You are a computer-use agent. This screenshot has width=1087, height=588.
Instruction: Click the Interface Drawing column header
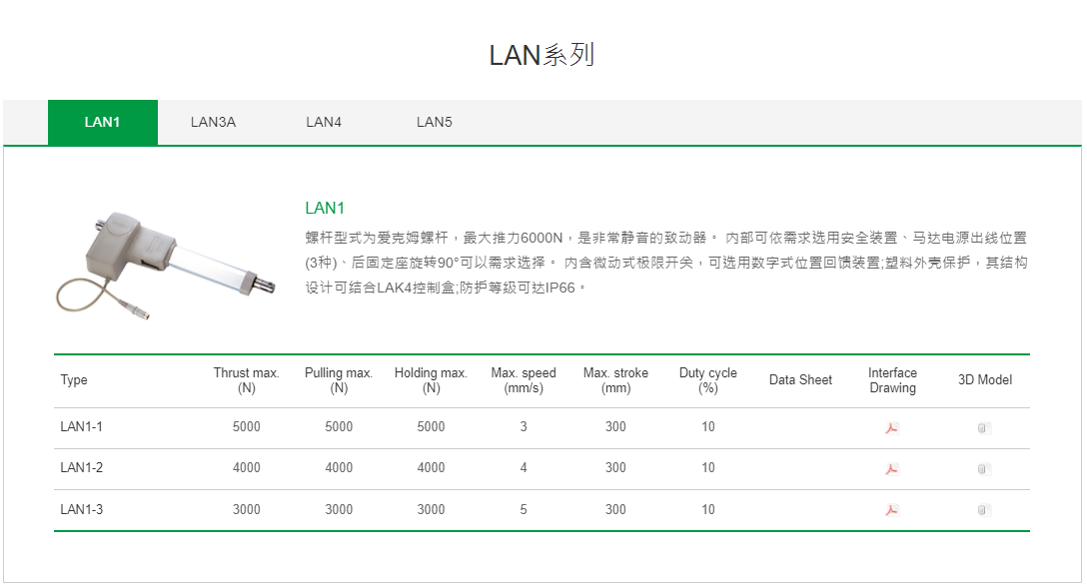(892, 380)
